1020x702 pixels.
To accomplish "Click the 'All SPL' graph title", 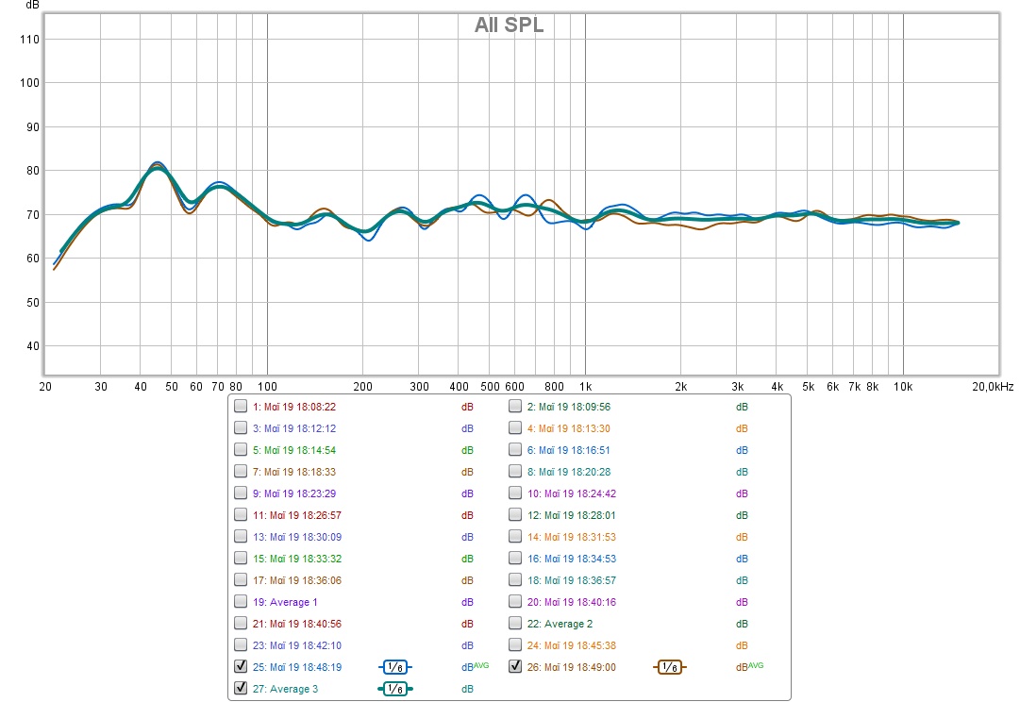I will (x=509, y=25).
